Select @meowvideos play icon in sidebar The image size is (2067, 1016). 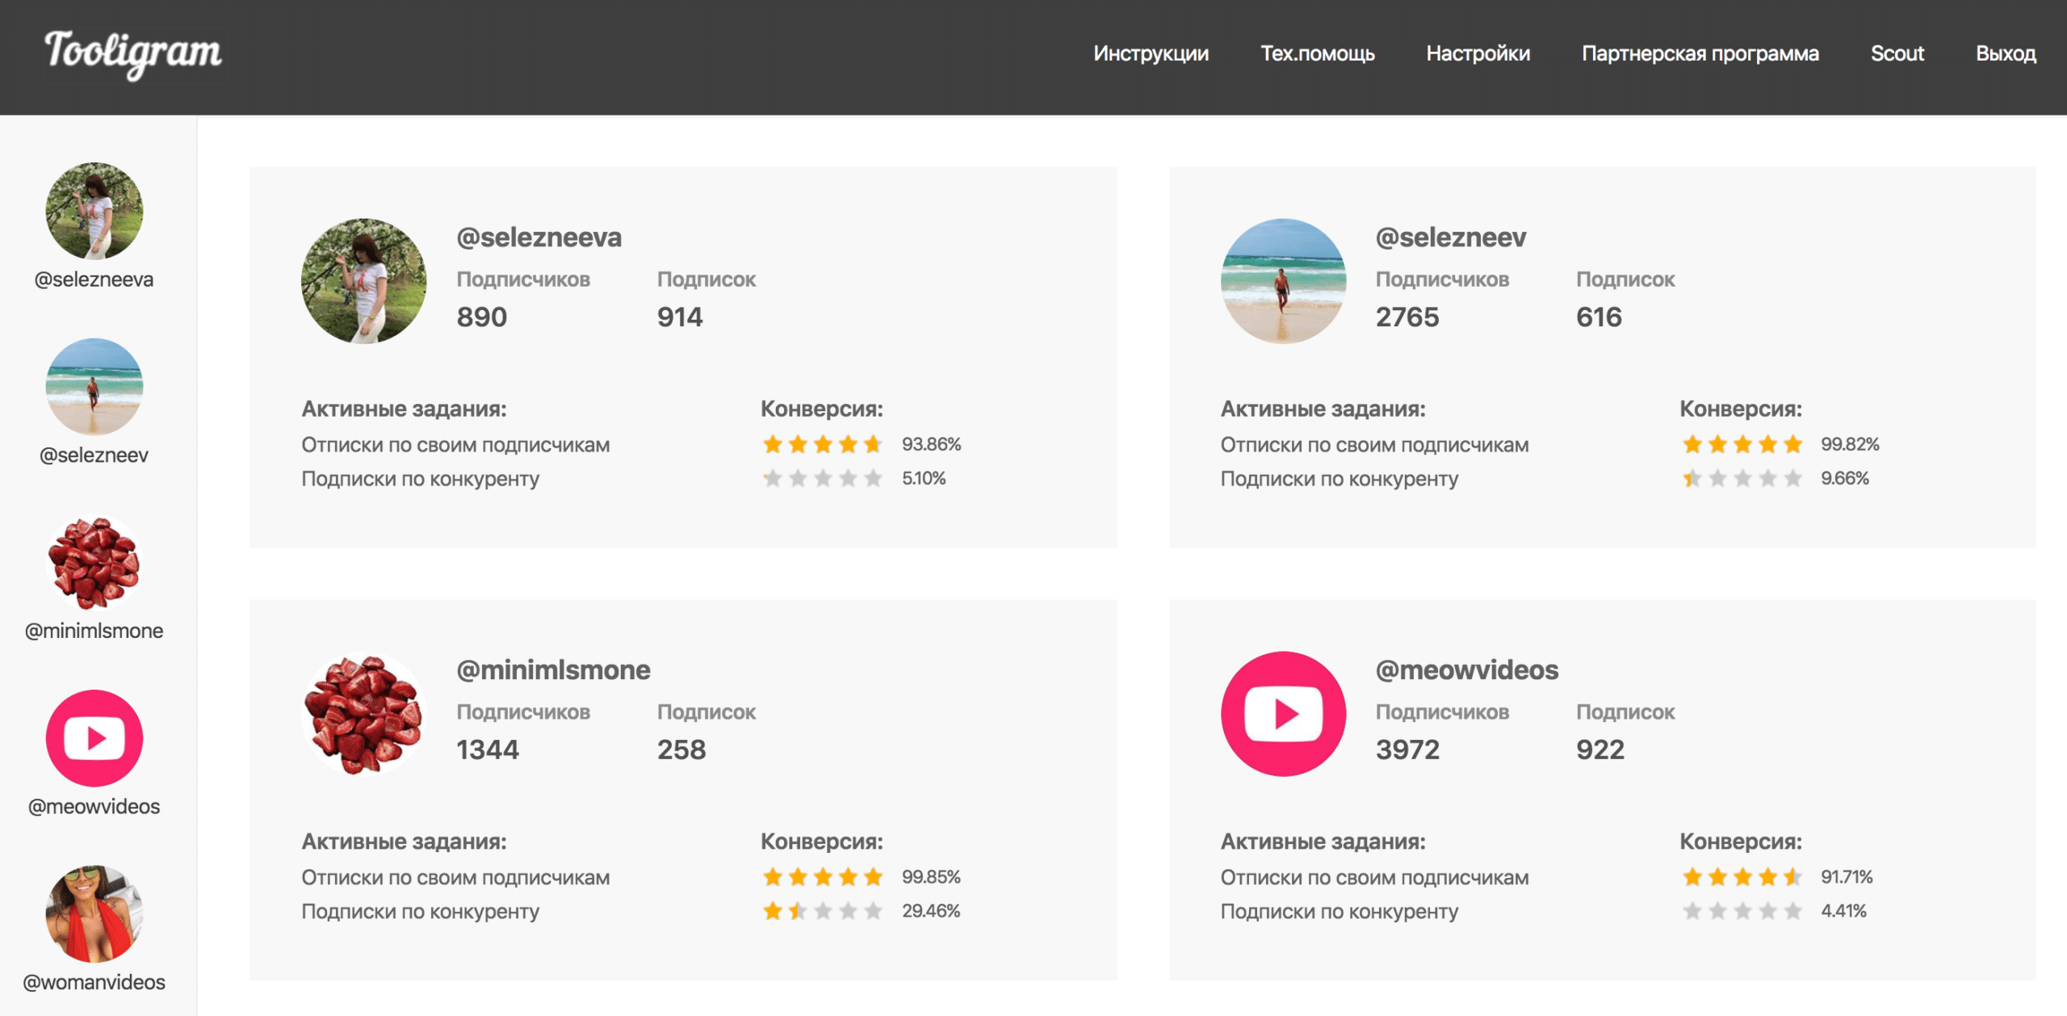coord(94,737)
